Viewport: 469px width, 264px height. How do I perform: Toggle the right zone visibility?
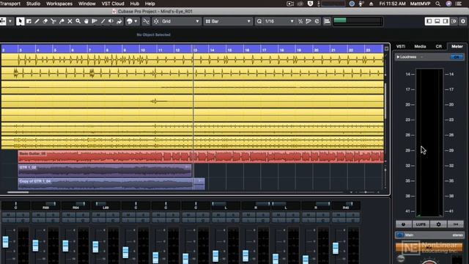click(446, 21)
